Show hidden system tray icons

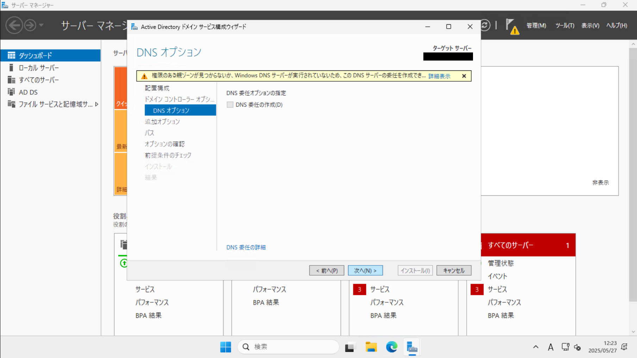pyautogui.click(x=536, y=347)
